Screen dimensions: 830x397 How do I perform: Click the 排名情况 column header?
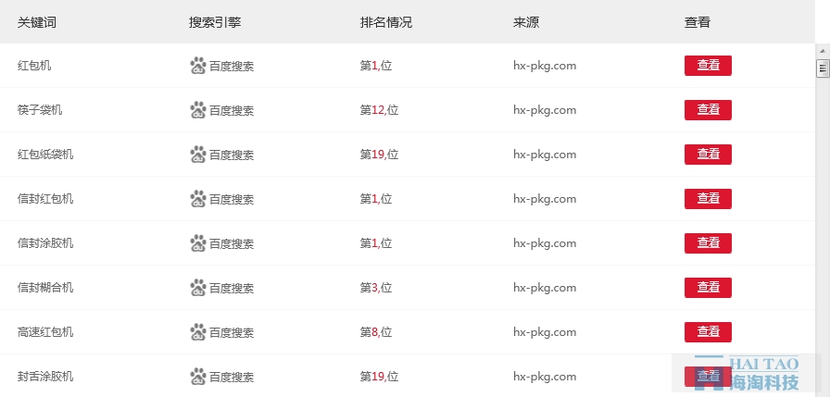(386, 22)
